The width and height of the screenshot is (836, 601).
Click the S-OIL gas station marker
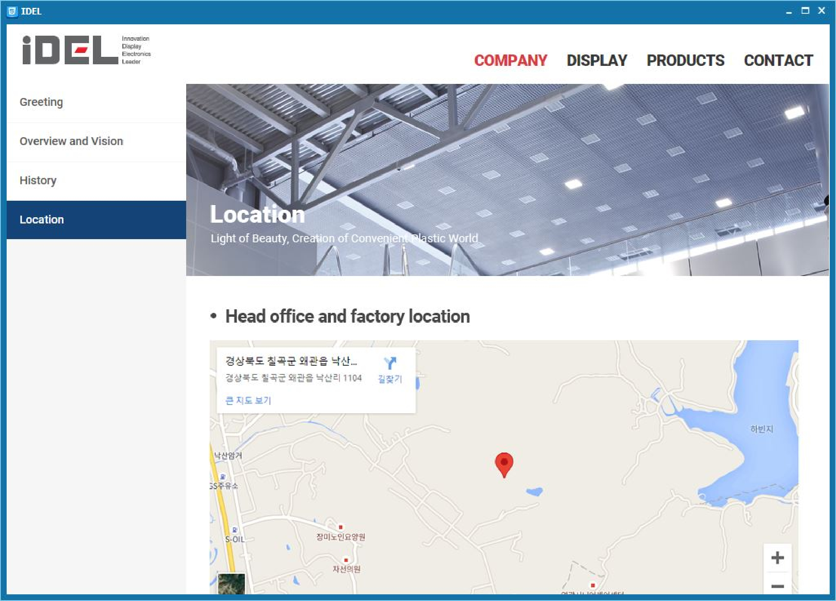(235, 530)
